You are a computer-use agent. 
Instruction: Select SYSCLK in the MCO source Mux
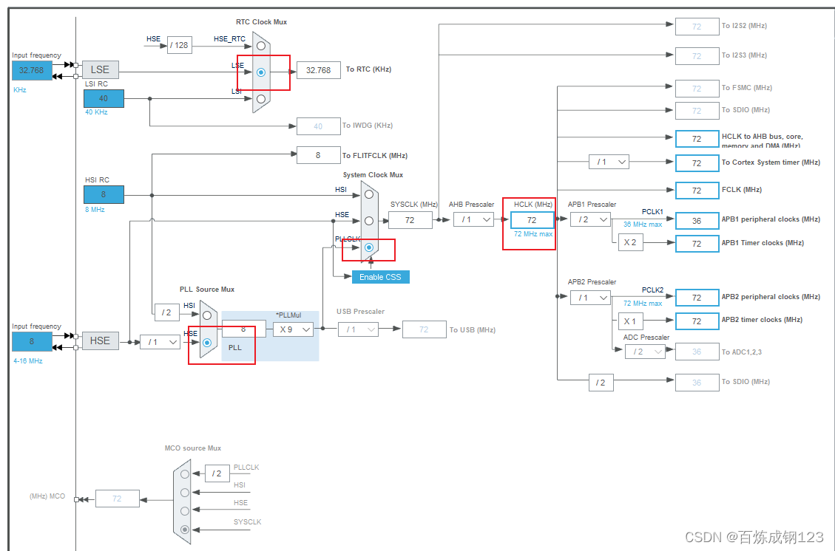click(183, 529)
